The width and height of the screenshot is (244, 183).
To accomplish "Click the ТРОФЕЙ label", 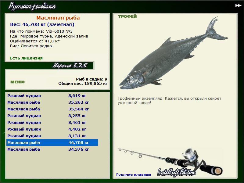I will (x=127, y=16).
